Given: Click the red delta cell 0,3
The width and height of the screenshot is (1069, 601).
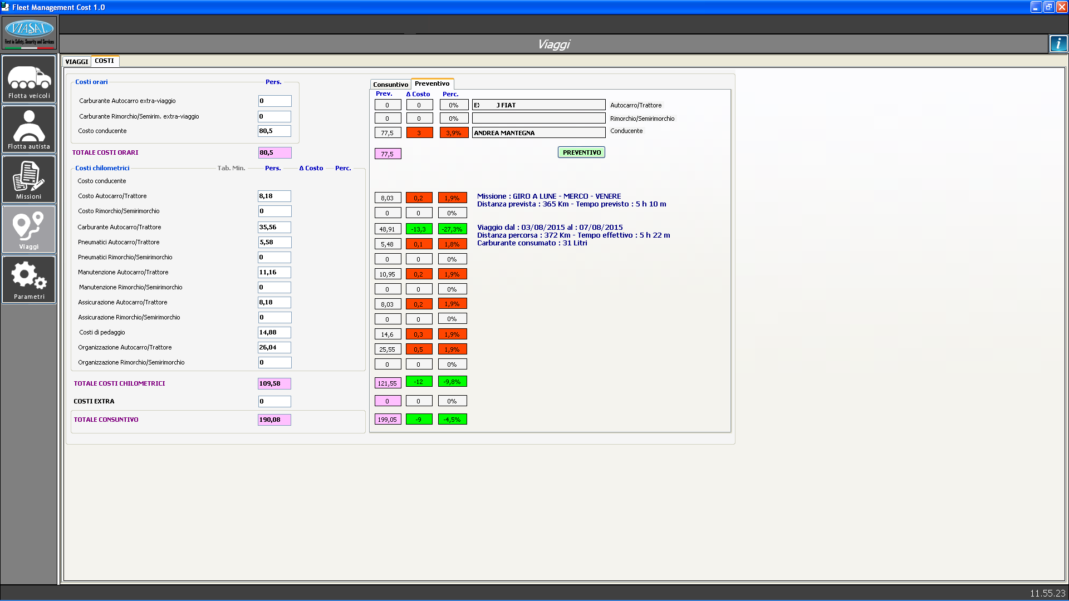Looking at the screenshot, I should click(x=419, y=334).
